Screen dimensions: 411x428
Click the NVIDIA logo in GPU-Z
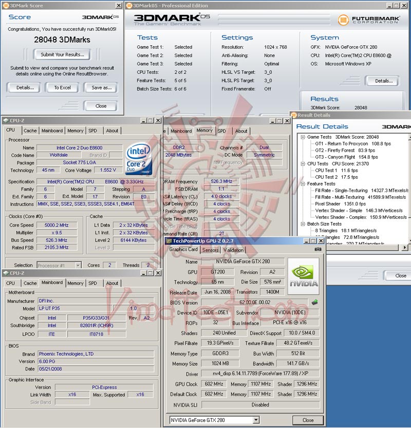point(304,276)
